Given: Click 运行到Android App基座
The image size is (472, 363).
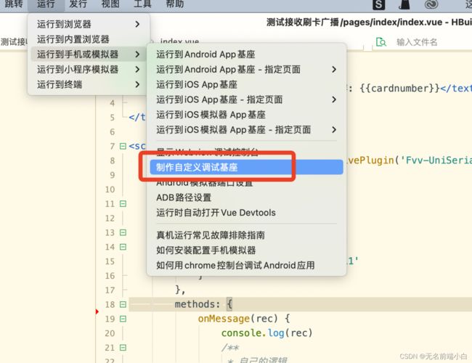Looking at the screenshot, I should [x=246, y=54].
